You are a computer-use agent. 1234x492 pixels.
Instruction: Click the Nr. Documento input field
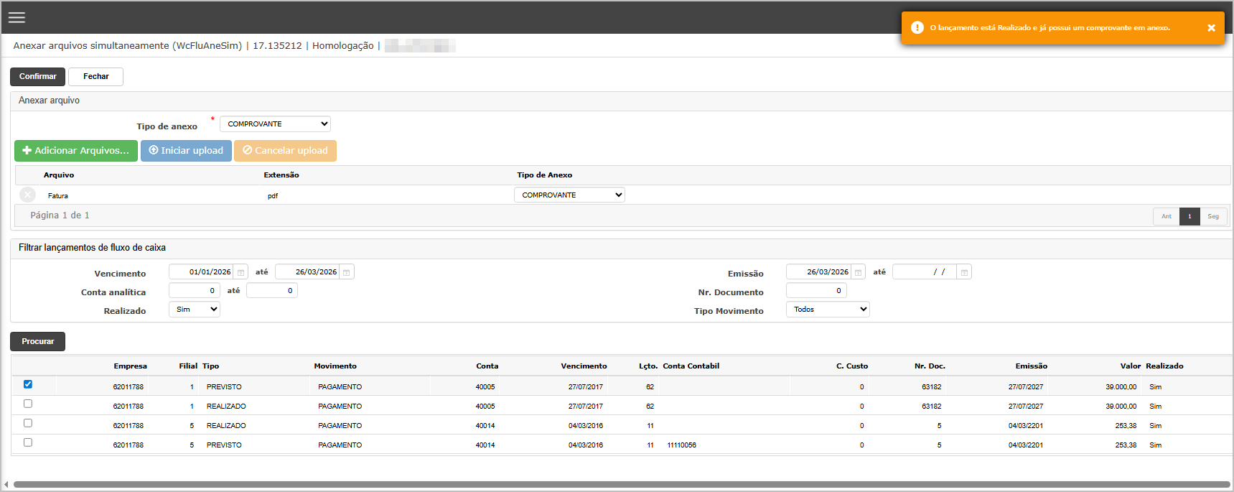coord(816,291)
